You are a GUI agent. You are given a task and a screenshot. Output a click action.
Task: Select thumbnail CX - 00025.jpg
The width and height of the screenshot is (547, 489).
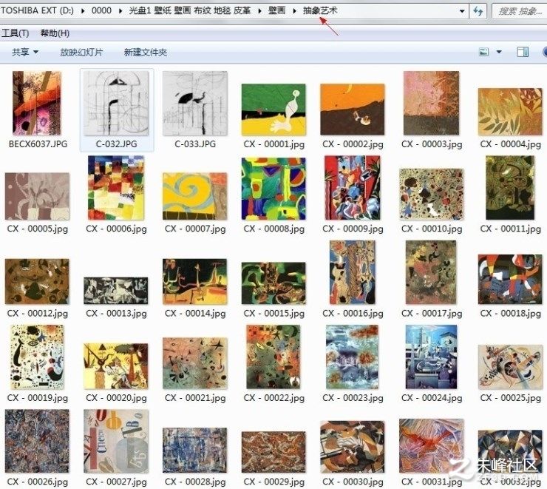(510, 367)
